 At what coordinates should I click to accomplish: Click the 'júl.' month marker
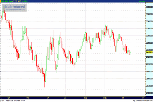click(66, 98)
